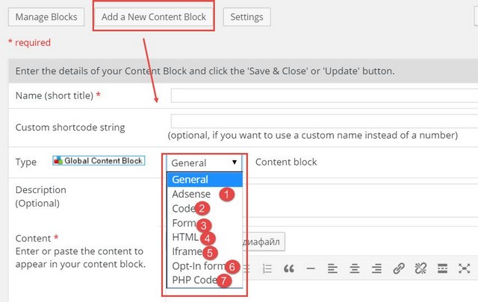Click the numbered list icon
This screenshot has width=478, height=302.
pos(267,268)
